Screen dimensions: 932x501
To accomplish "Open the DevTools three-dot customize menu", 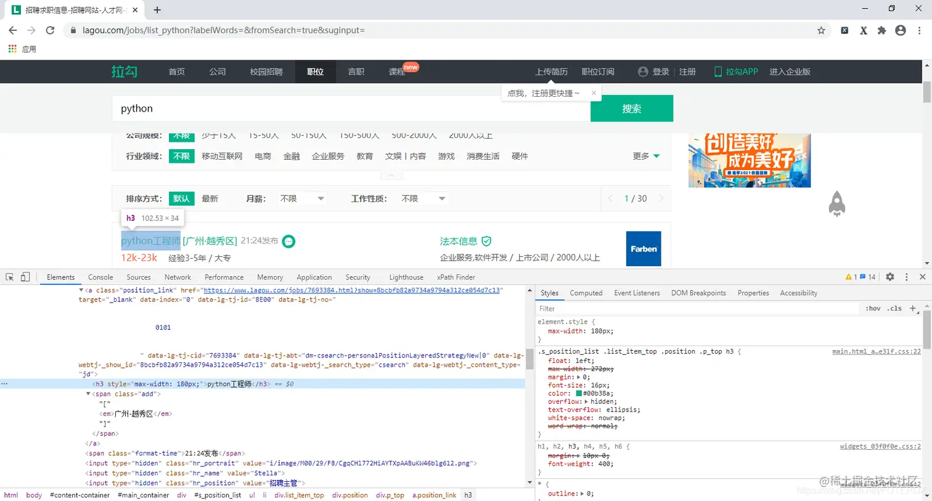I will tap(906, 277).
